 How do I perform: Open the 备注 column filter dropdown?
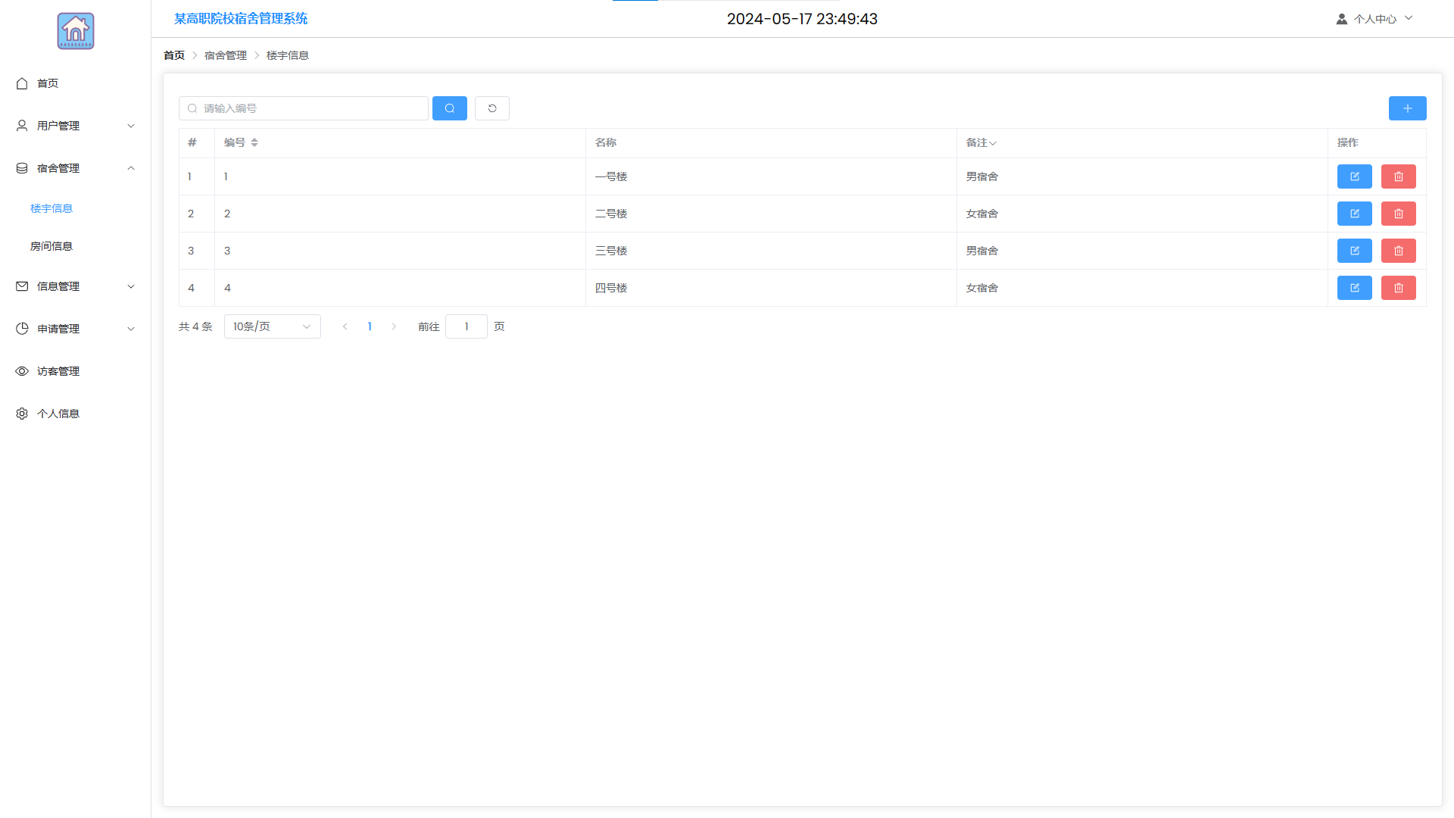pos(992,143)
